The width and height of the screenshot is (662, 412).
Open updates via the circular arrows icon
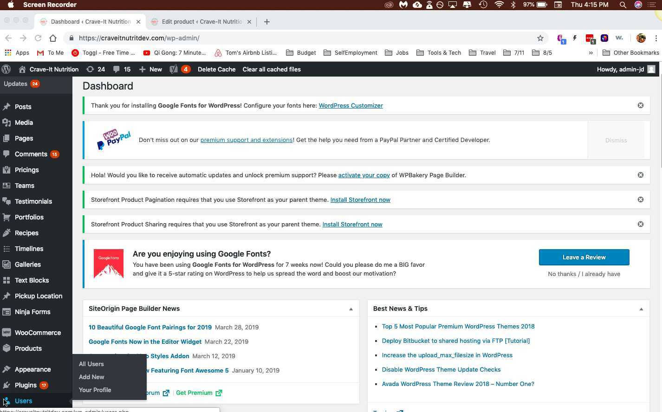pyautogui.click(x=90, y=69)
